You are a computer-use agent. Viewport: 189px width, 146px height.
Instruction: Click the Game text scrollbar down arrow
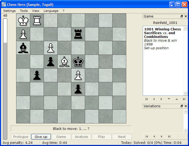tap(185, 93)
